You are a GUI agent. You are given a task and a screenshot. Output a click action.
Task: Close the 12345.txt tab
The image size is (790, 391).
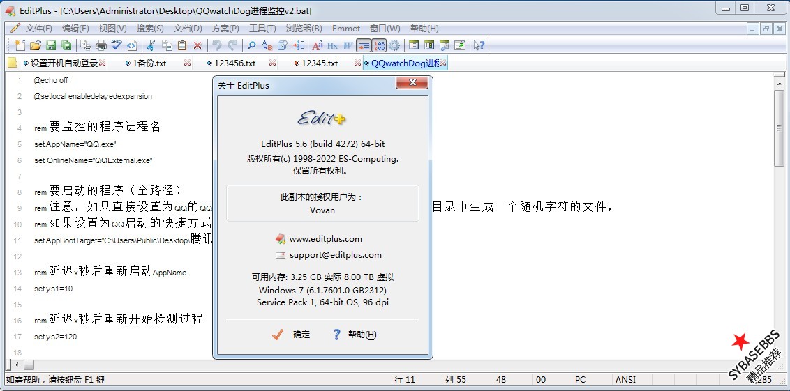pyautogui.click(x=358, y=63)
